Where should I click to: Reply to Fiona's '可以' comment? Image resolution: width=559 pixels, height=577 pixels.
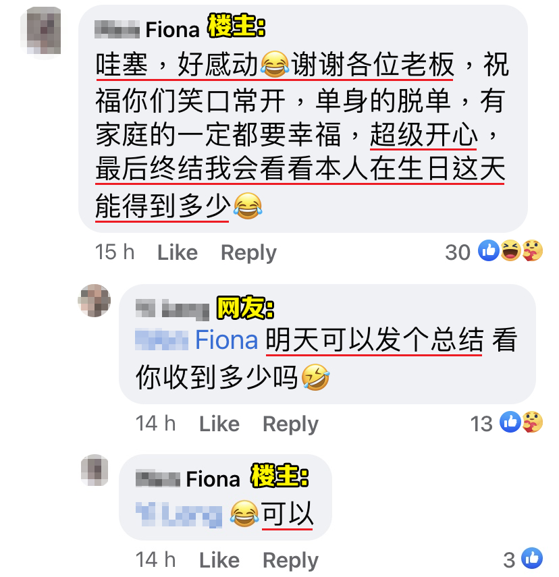pos(290,561)
